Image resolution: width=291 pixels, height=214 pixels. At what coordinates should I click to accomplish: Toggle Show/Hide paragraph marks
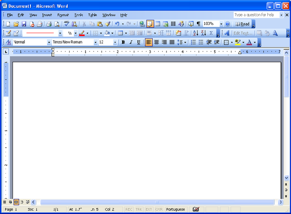(x=198, y=24)
